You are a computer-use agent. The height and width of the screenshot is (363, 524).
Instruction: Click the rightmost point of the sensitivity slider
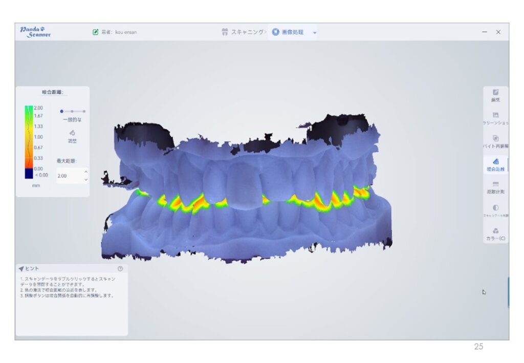(x=84, y=111)
